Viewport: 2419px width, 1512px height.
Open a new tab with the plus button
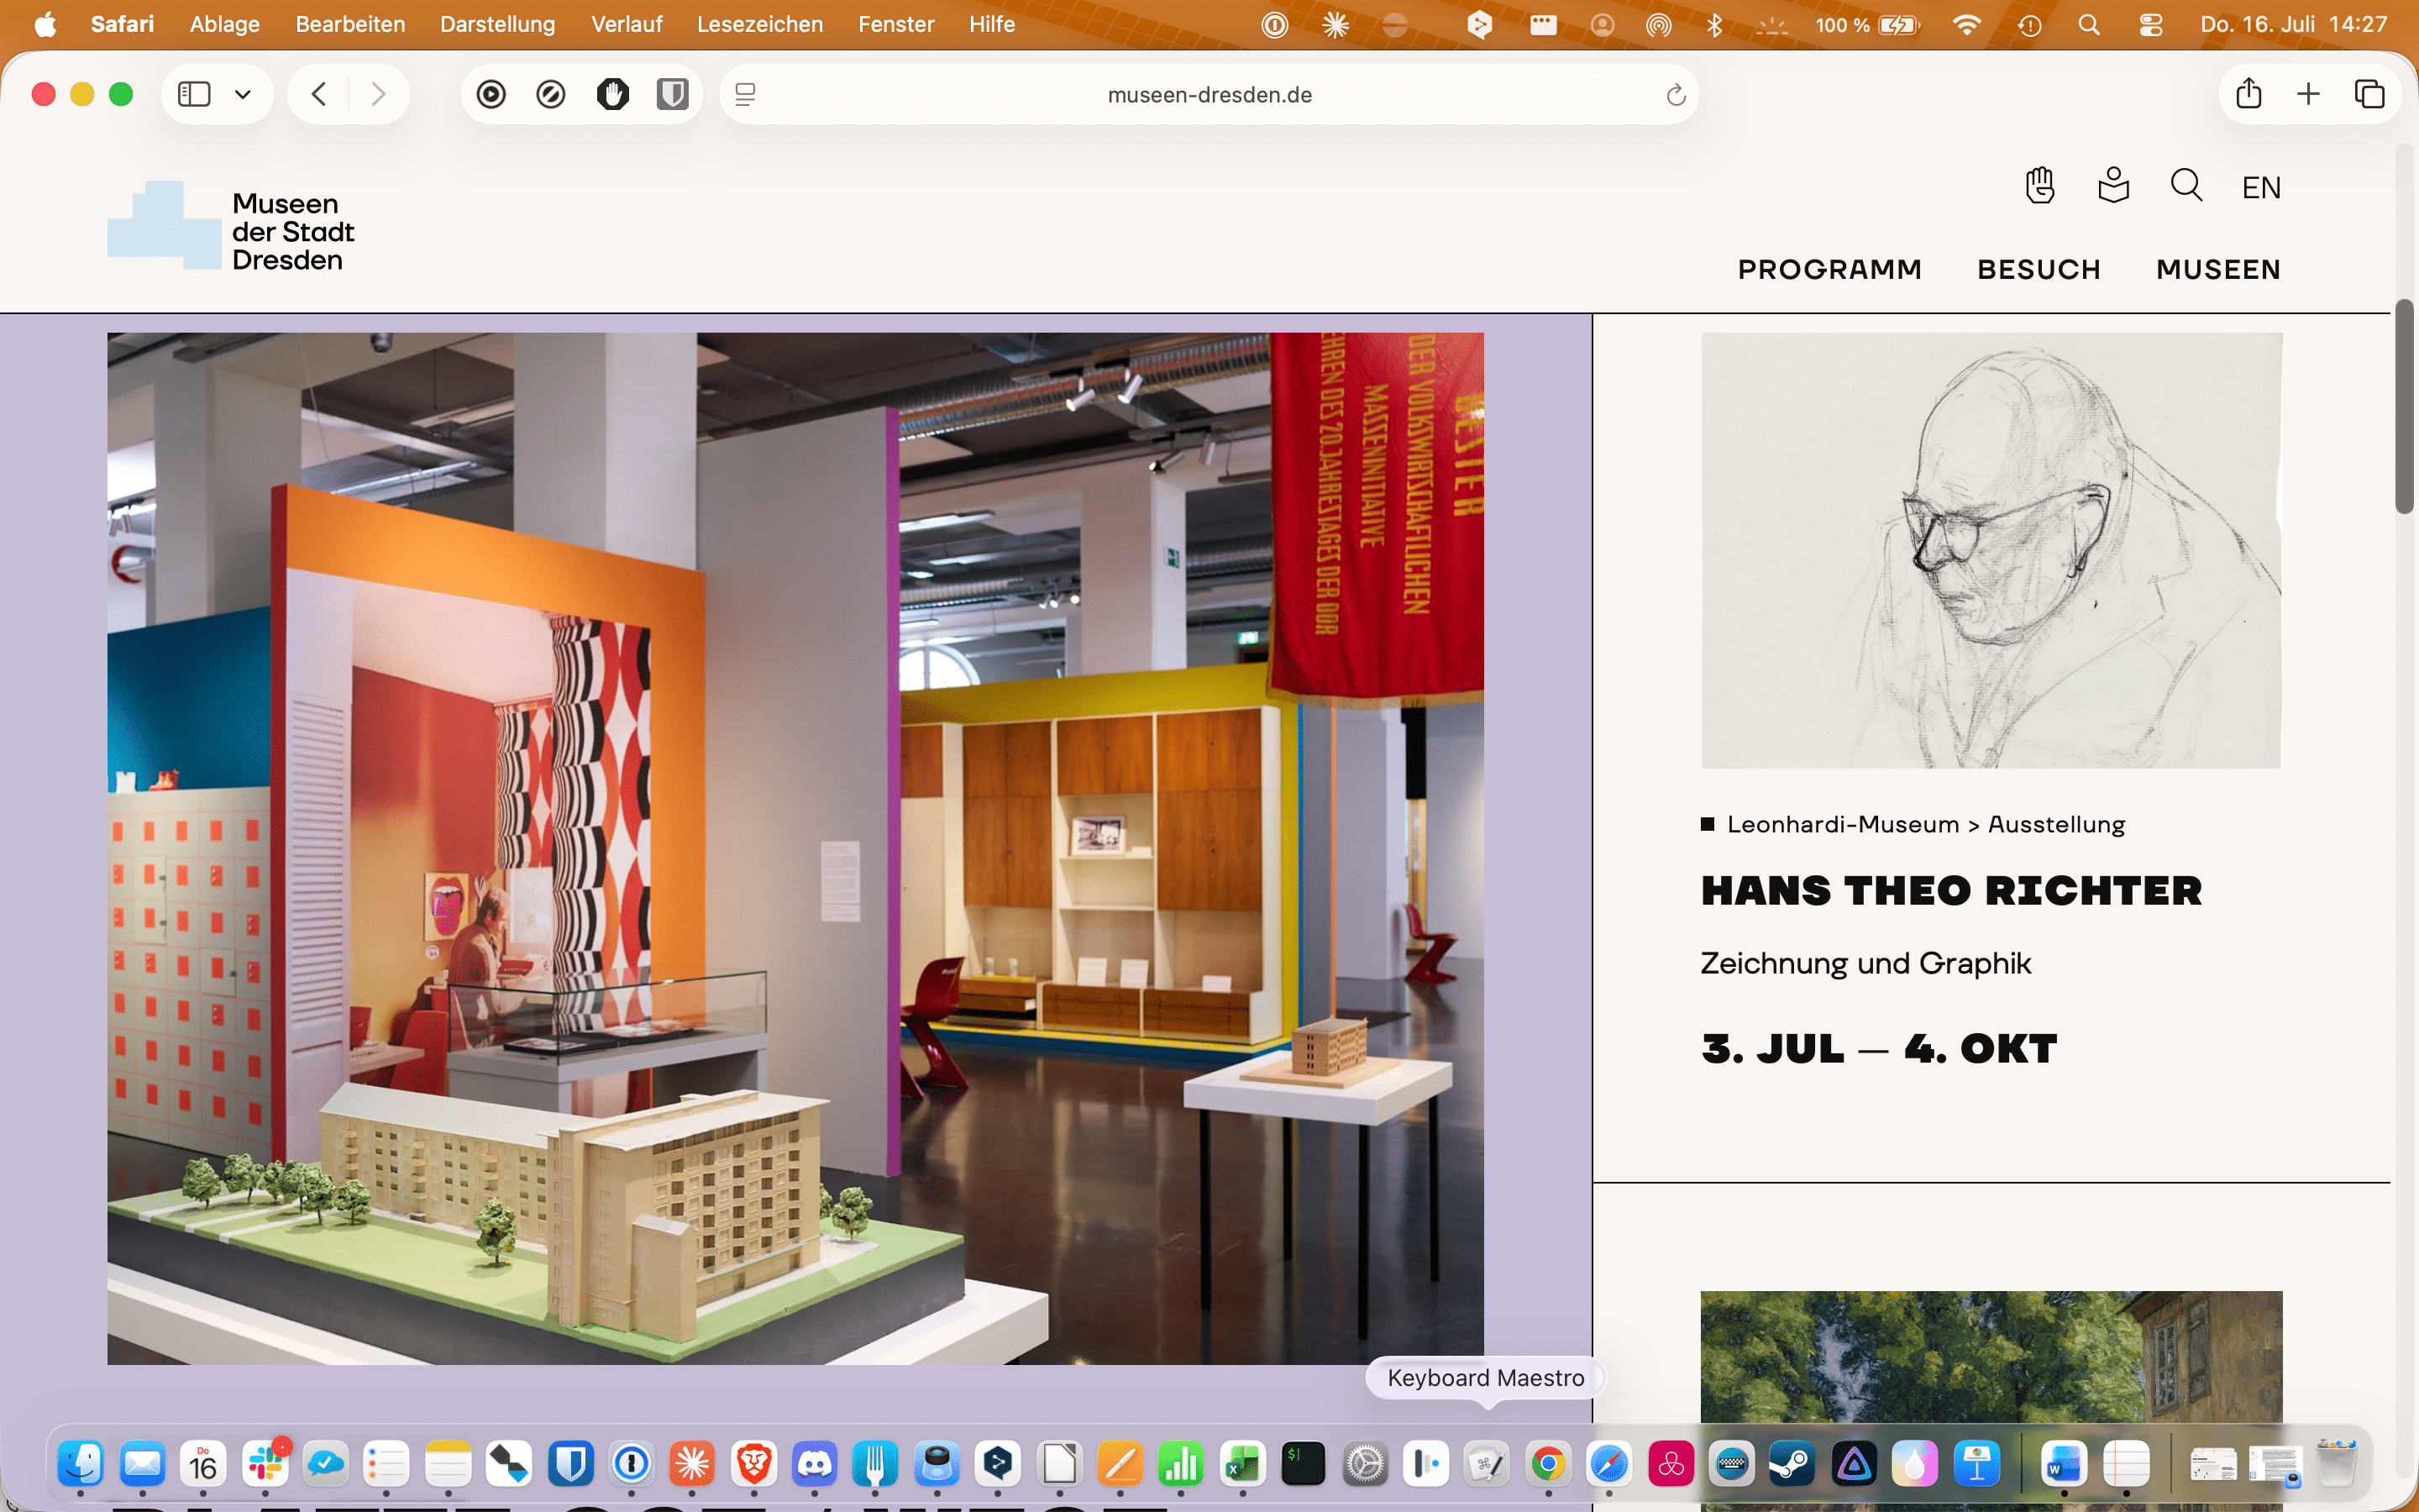pos(2308,94)
